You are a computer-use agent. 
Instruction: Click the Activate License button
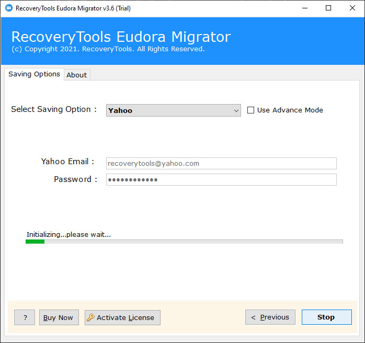122,317
